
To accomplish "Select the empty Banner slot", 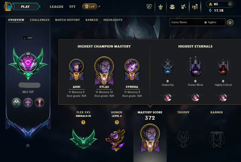I will tap(217, 139).
